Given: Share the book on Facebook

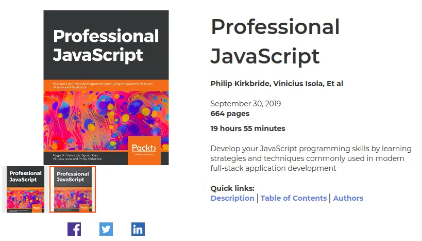Looking at the screenshot, I should click(74, 229).
